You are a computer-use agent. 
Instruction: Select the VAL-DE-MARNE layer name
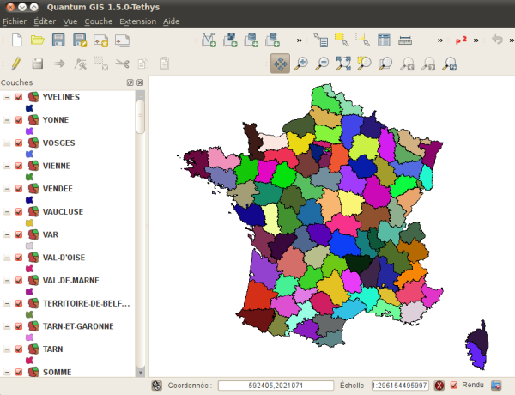[69, 280]
